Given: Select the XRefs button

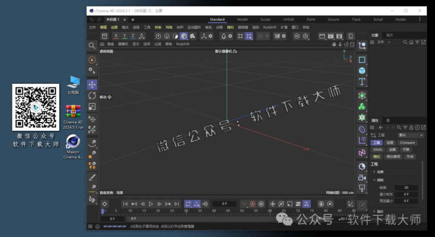Looking at the screenshot, I should tap(378, 150).
